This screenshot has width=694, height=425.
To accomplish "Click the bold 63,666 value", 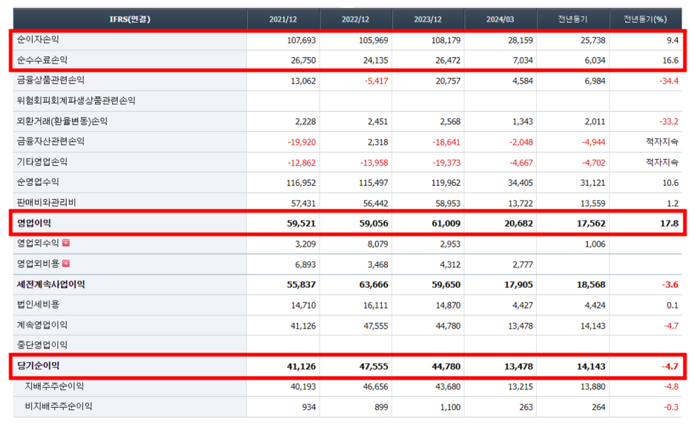I will pyautogui.click(x=374, y=285).
